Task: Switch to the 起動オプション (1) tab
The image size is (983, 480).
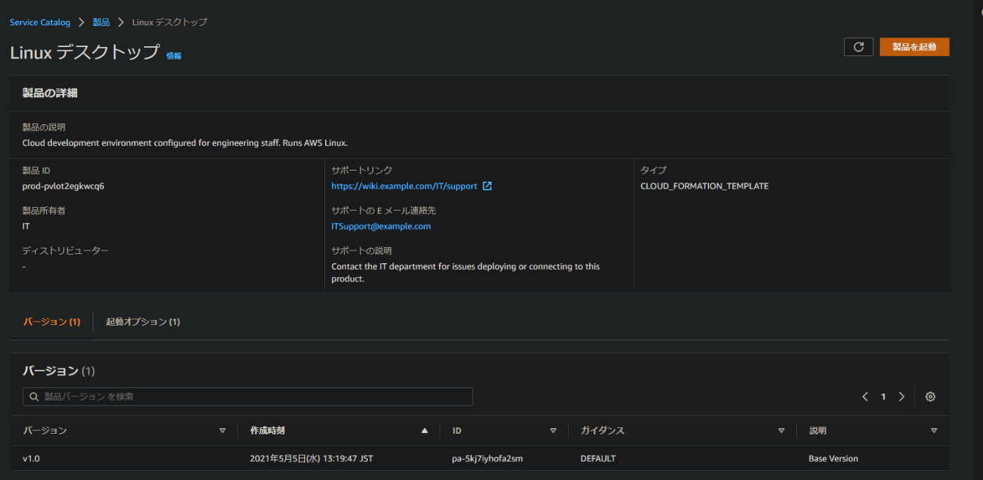Action: [x=143, y=322]
